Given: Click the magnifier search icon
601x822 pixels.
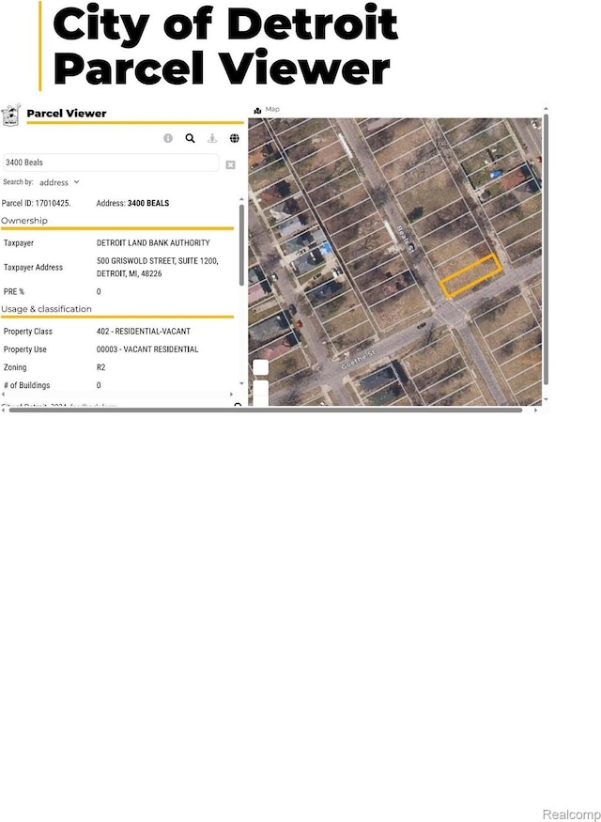Looking at the screenshot, I should click(191, 138).
